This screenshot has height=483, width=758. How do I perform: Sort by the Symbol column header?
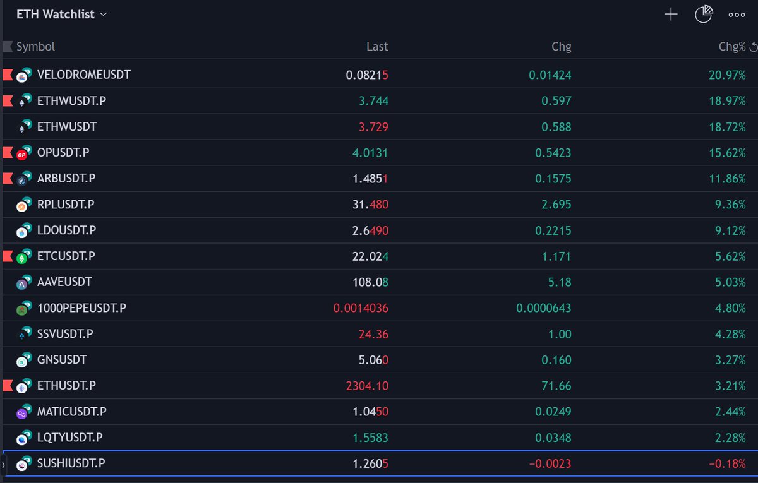35,47
